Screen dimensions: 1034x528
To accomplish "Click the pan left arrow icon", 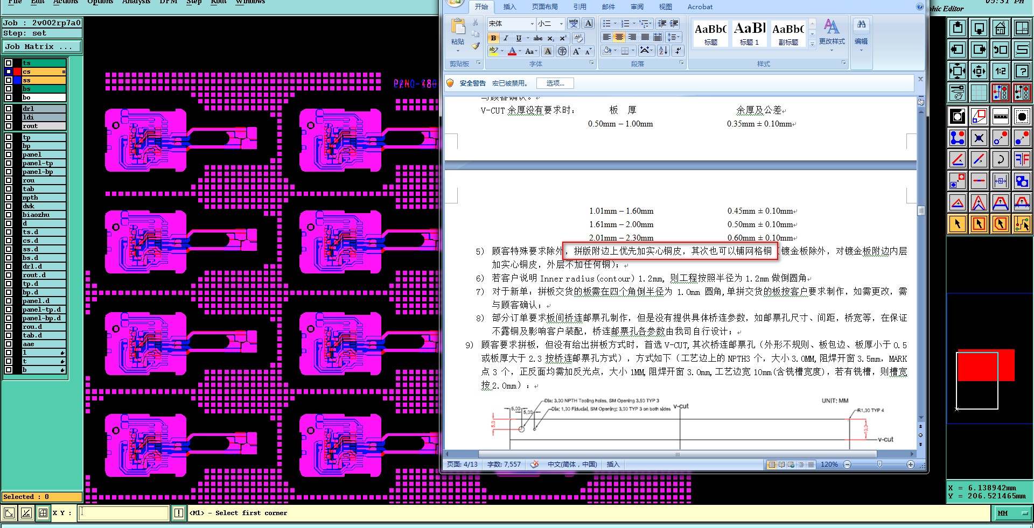I will tap(958, 50).
